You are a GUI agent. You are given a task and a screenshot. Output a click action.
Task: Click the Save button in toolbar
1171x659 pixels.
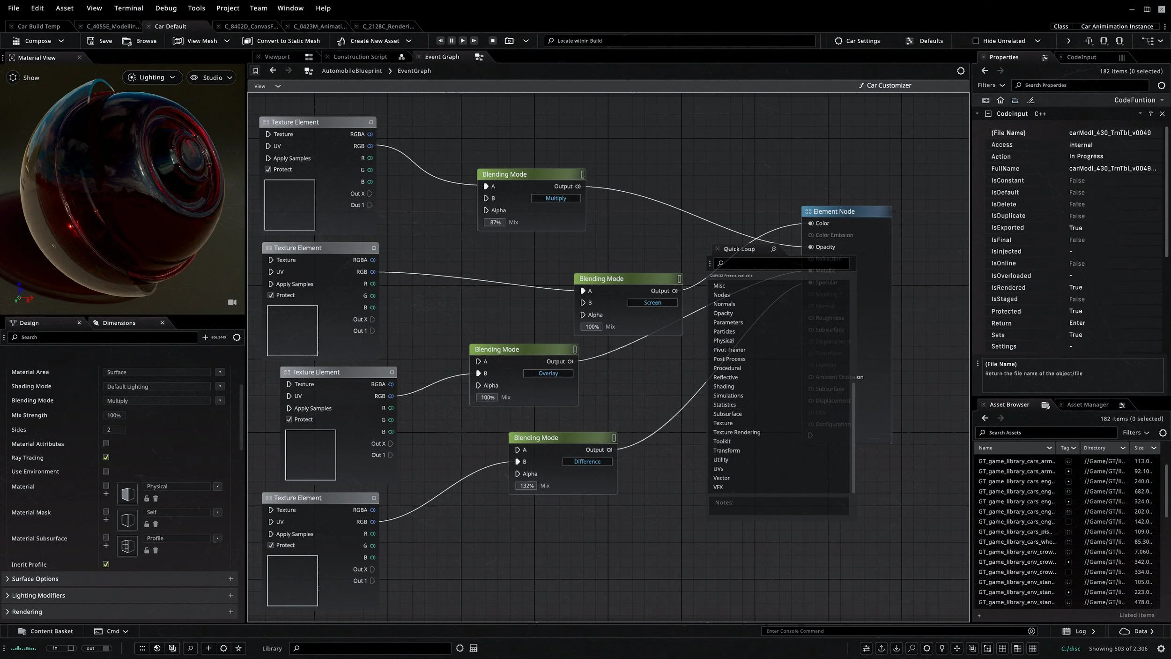99,41
